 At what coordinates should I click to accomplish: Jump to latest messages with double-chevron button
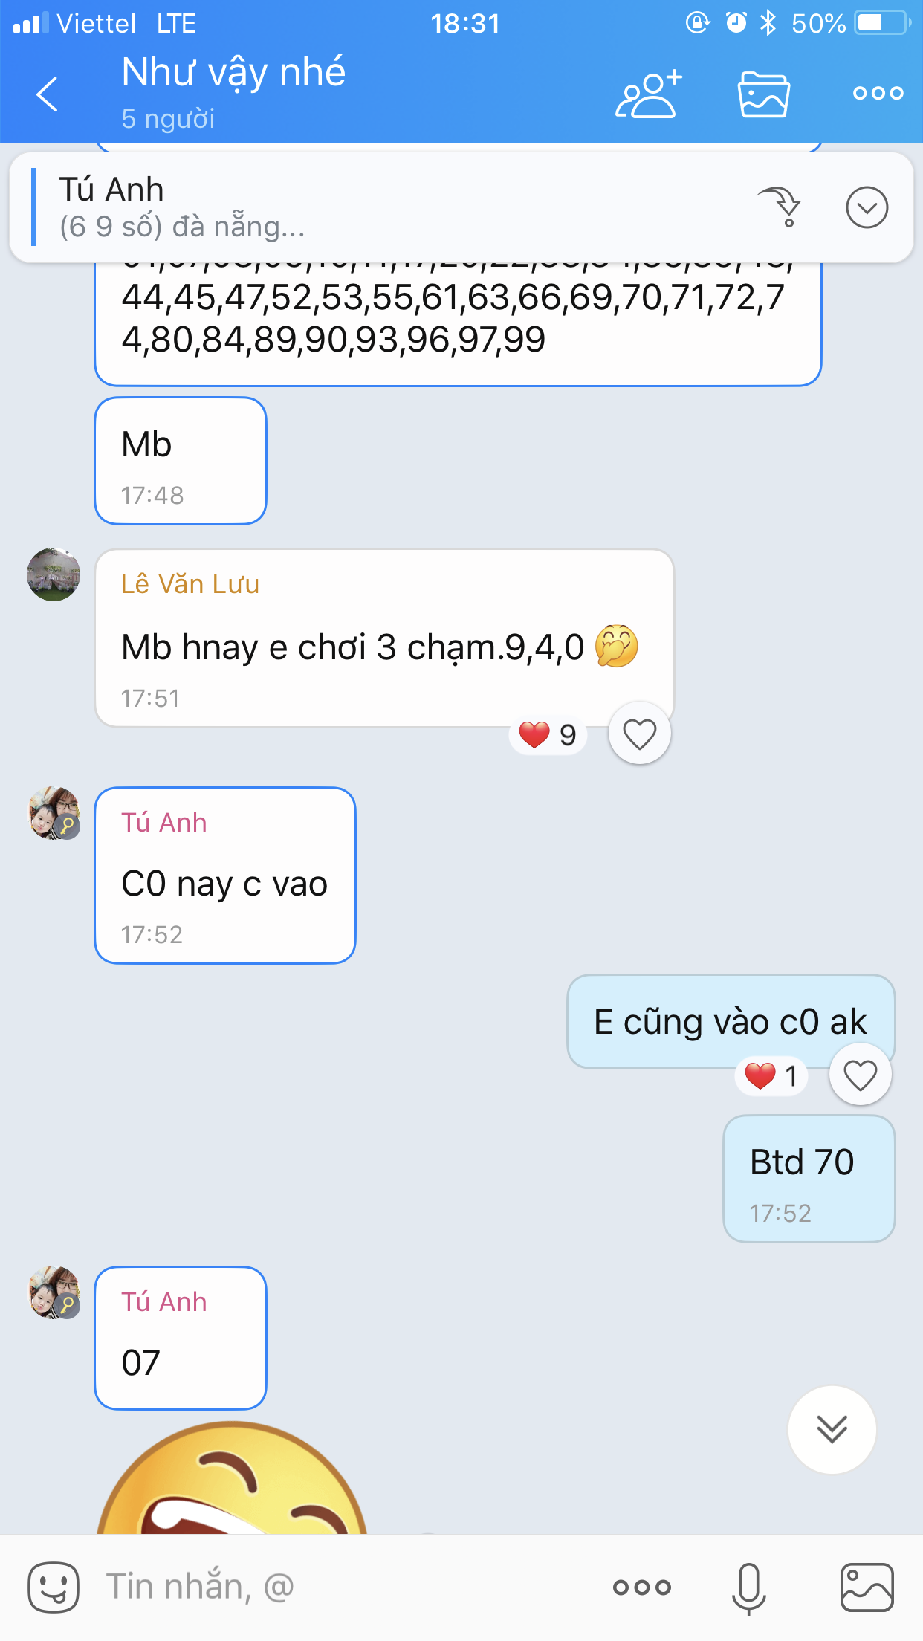tap(832, 1429)
